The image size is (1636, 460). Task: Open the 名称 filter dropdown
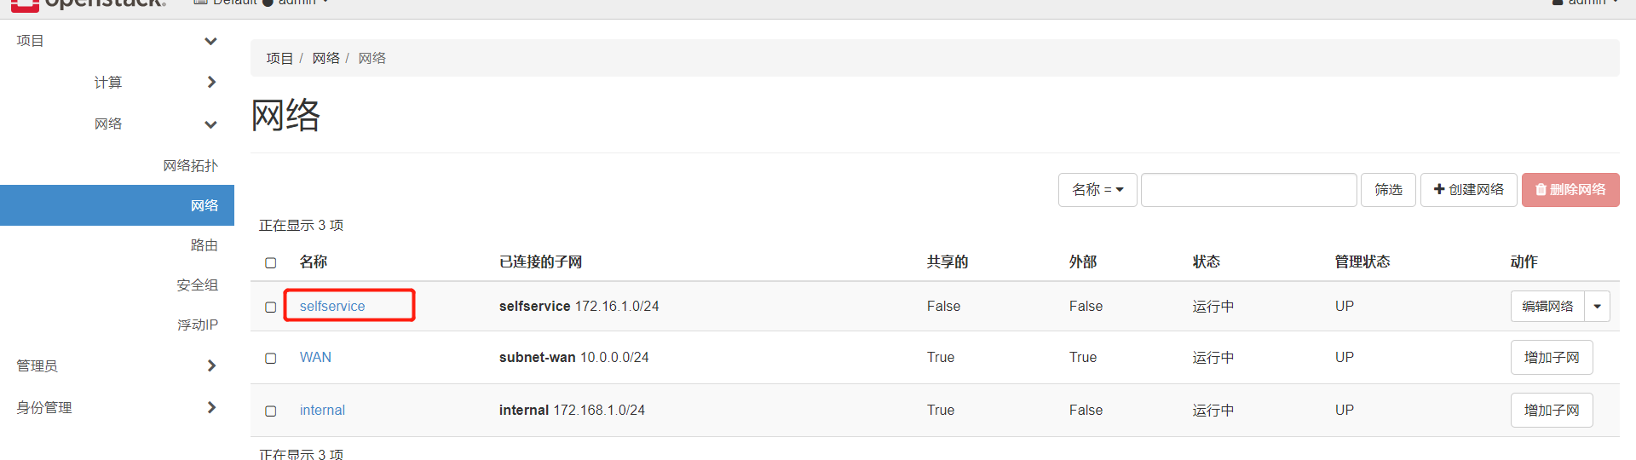[1097, 190]
